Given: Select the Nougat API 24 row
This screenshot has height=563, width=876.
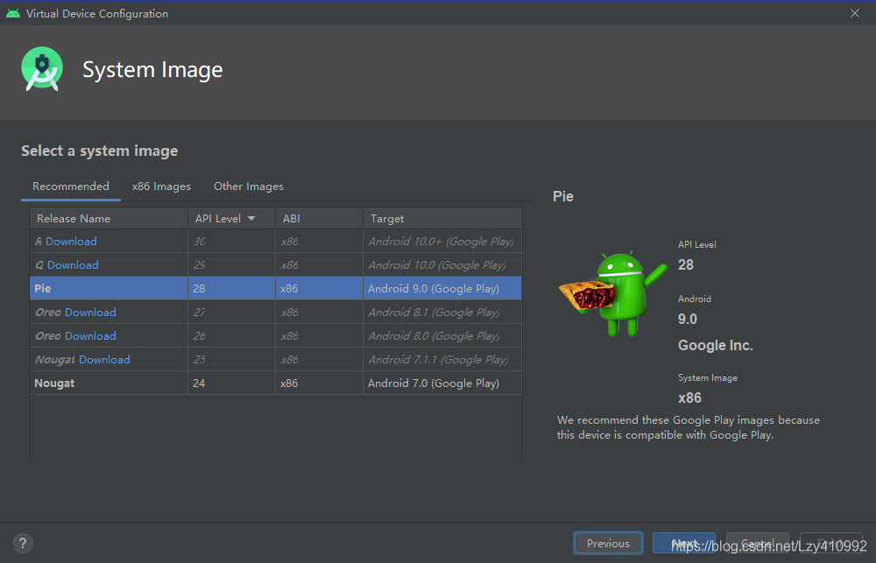Looking at the screenshot, I should click(x=275, y=384).
